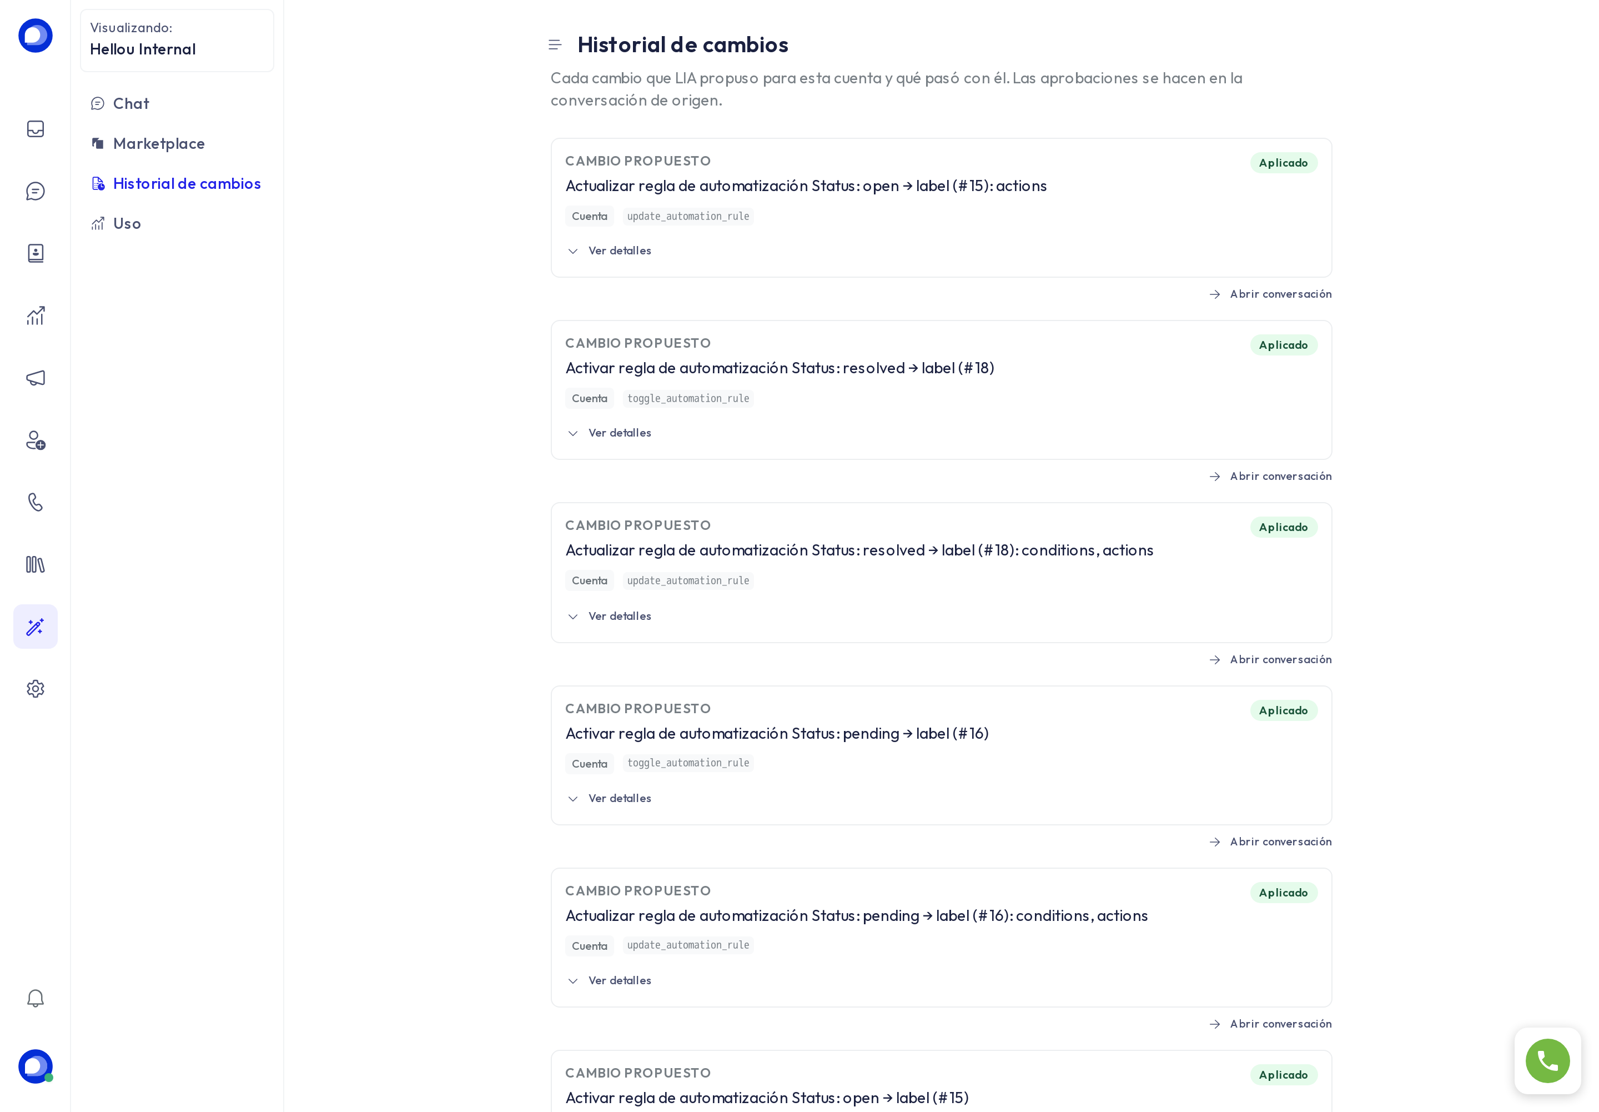Click the Aplicado badge on Activar pending → label (#16)

pyautogui.click(x=1283, y=710)
